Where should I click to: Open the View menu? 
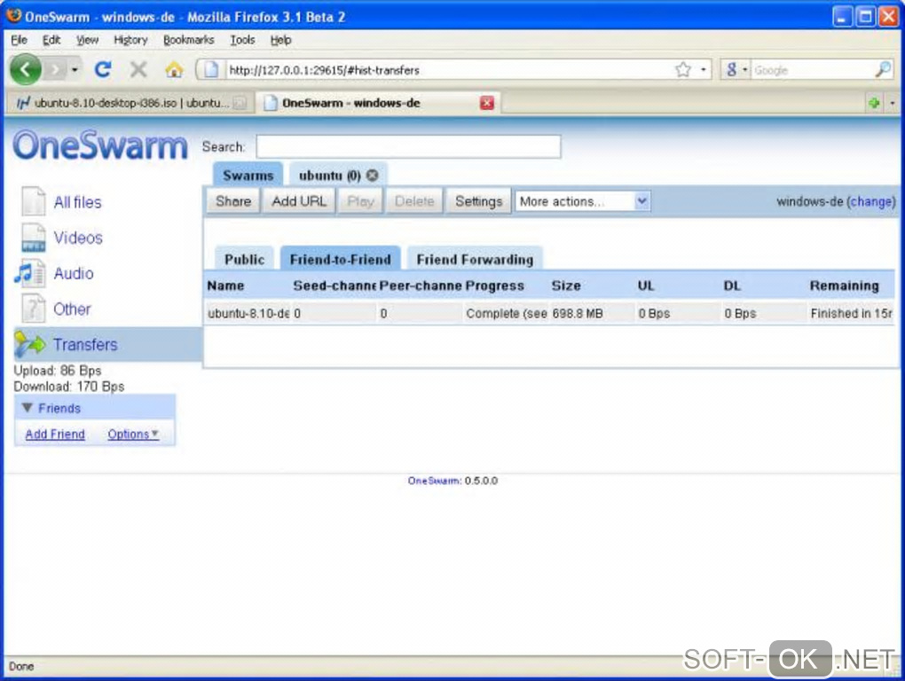click(87, 40)
